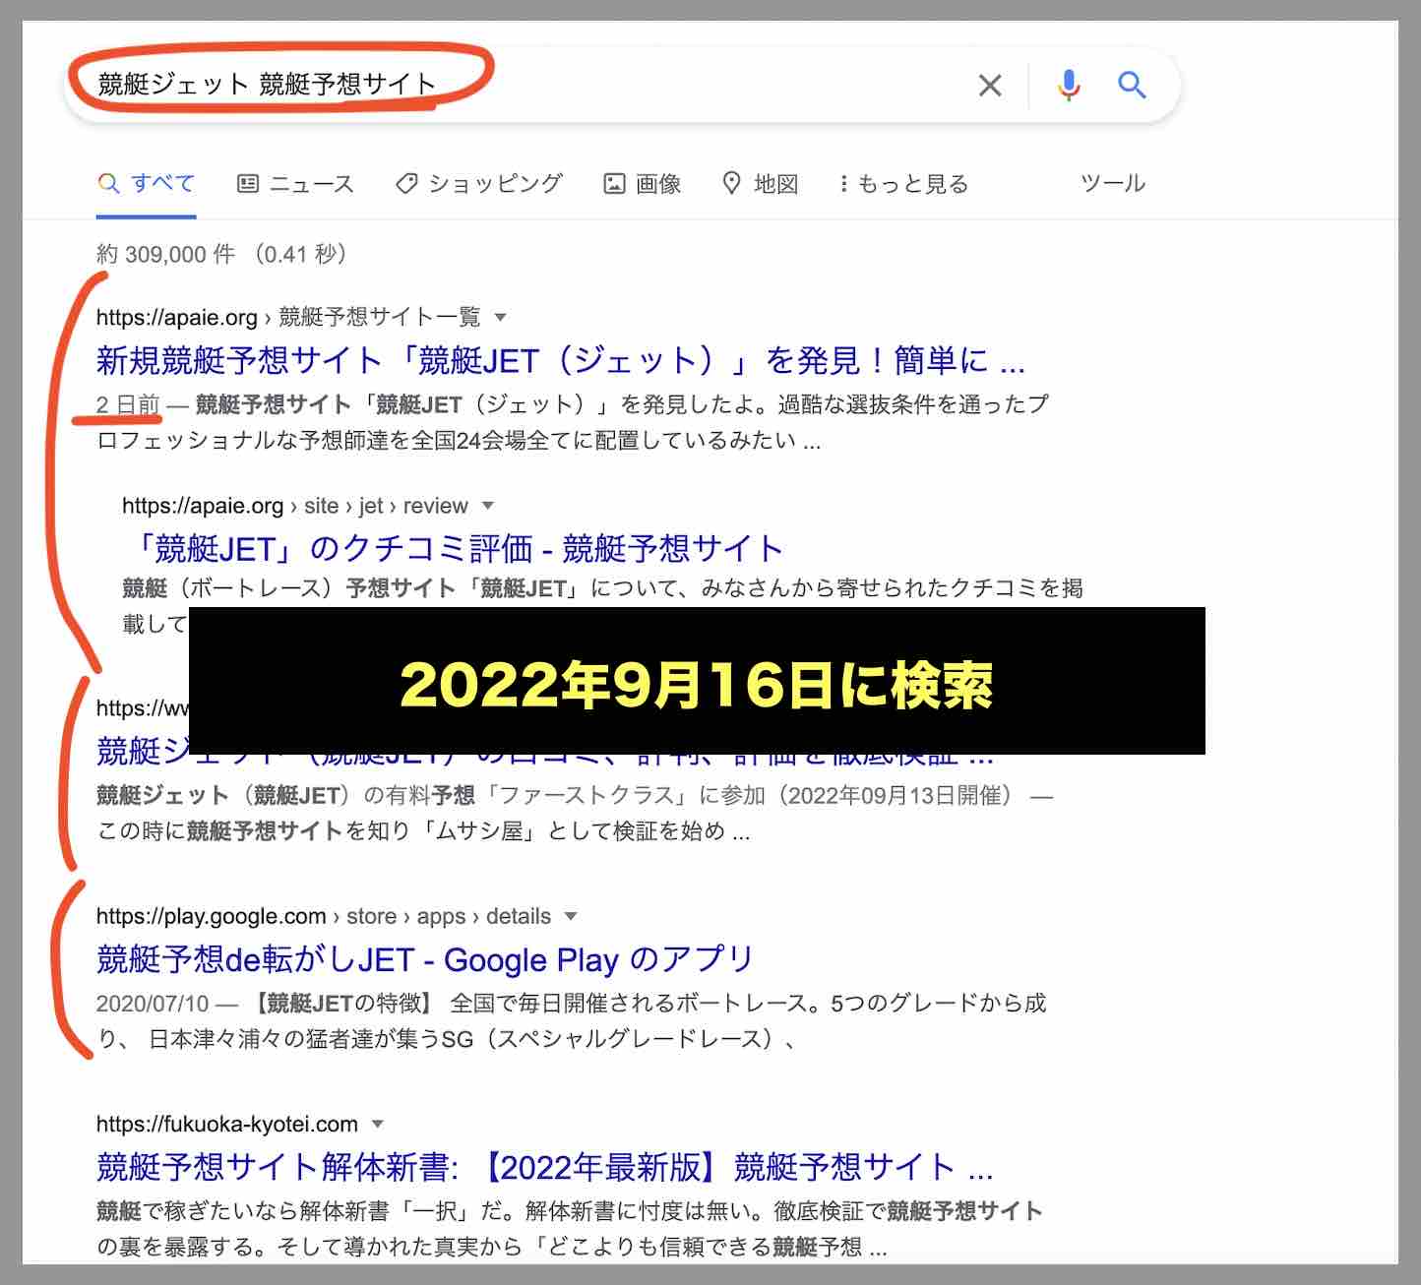This screenshot has width=1421, height=1285.
Task: Click the map pin icon beside 地図
Action: click(733, 183)
